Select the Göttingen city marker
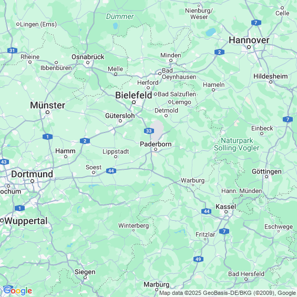This screenshot has height=297, width=297. pyautogui.click(x=267, y=177)
